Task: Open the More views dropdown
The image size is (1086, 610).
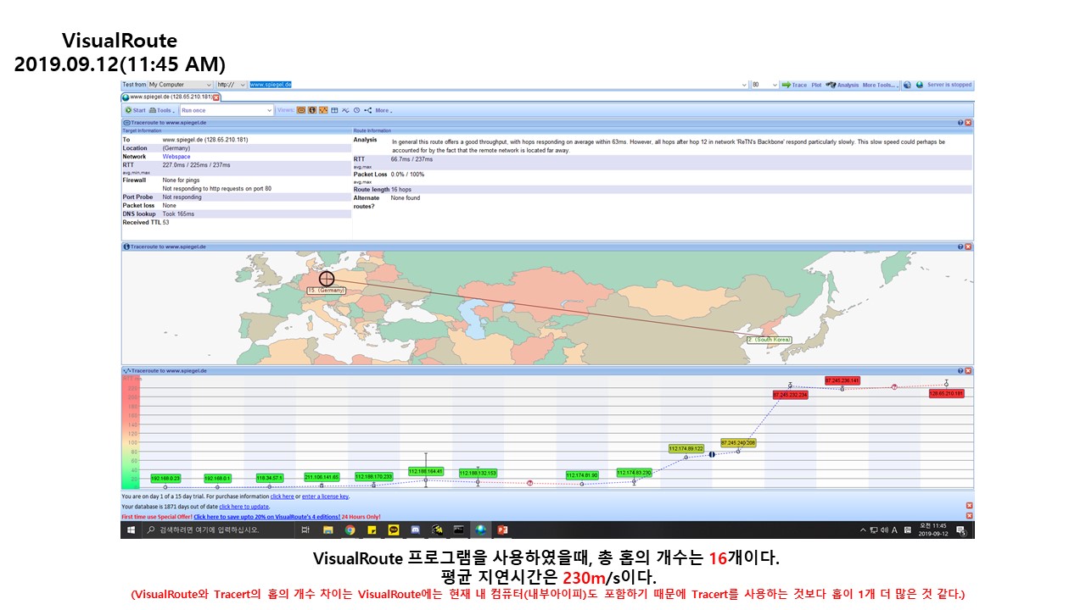Action: (x=383, y=110)
